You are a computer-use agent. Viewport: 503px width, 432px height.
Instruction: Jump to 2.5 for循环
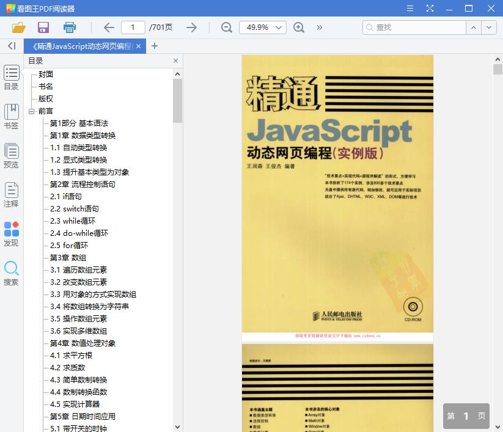click(x=69, y=246)
